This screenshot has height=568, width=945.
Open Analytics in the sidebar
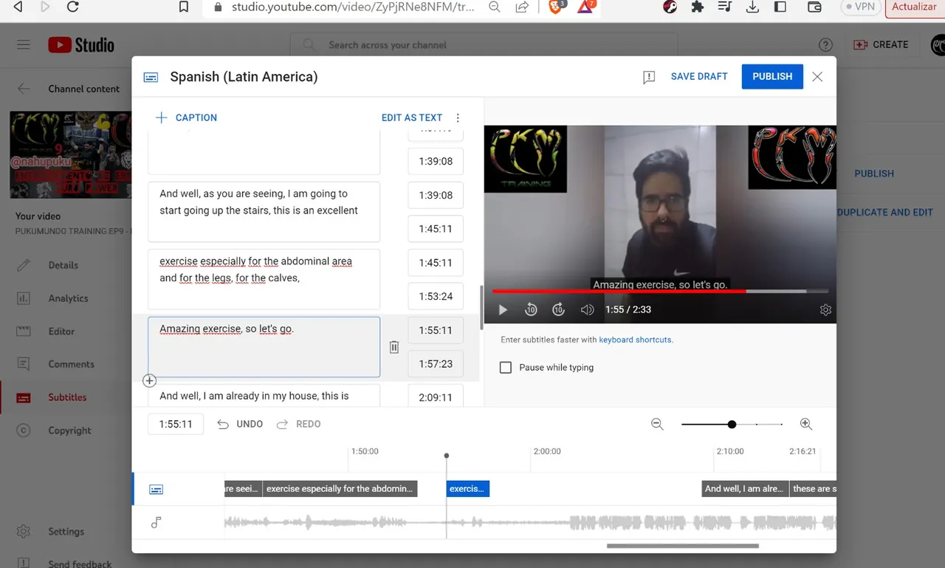(x=68, y=298)
